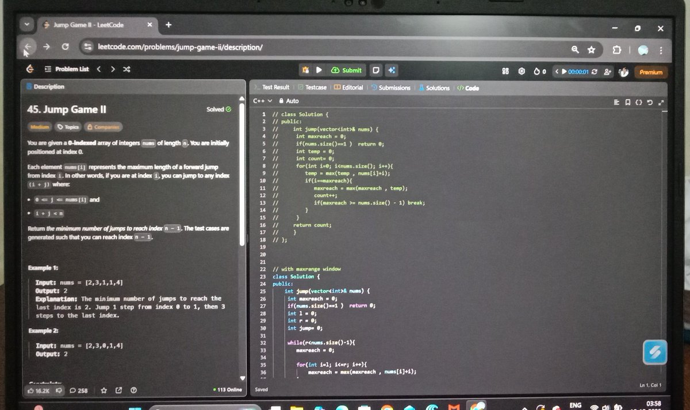Expand the Companies tag

click(103, 126)
